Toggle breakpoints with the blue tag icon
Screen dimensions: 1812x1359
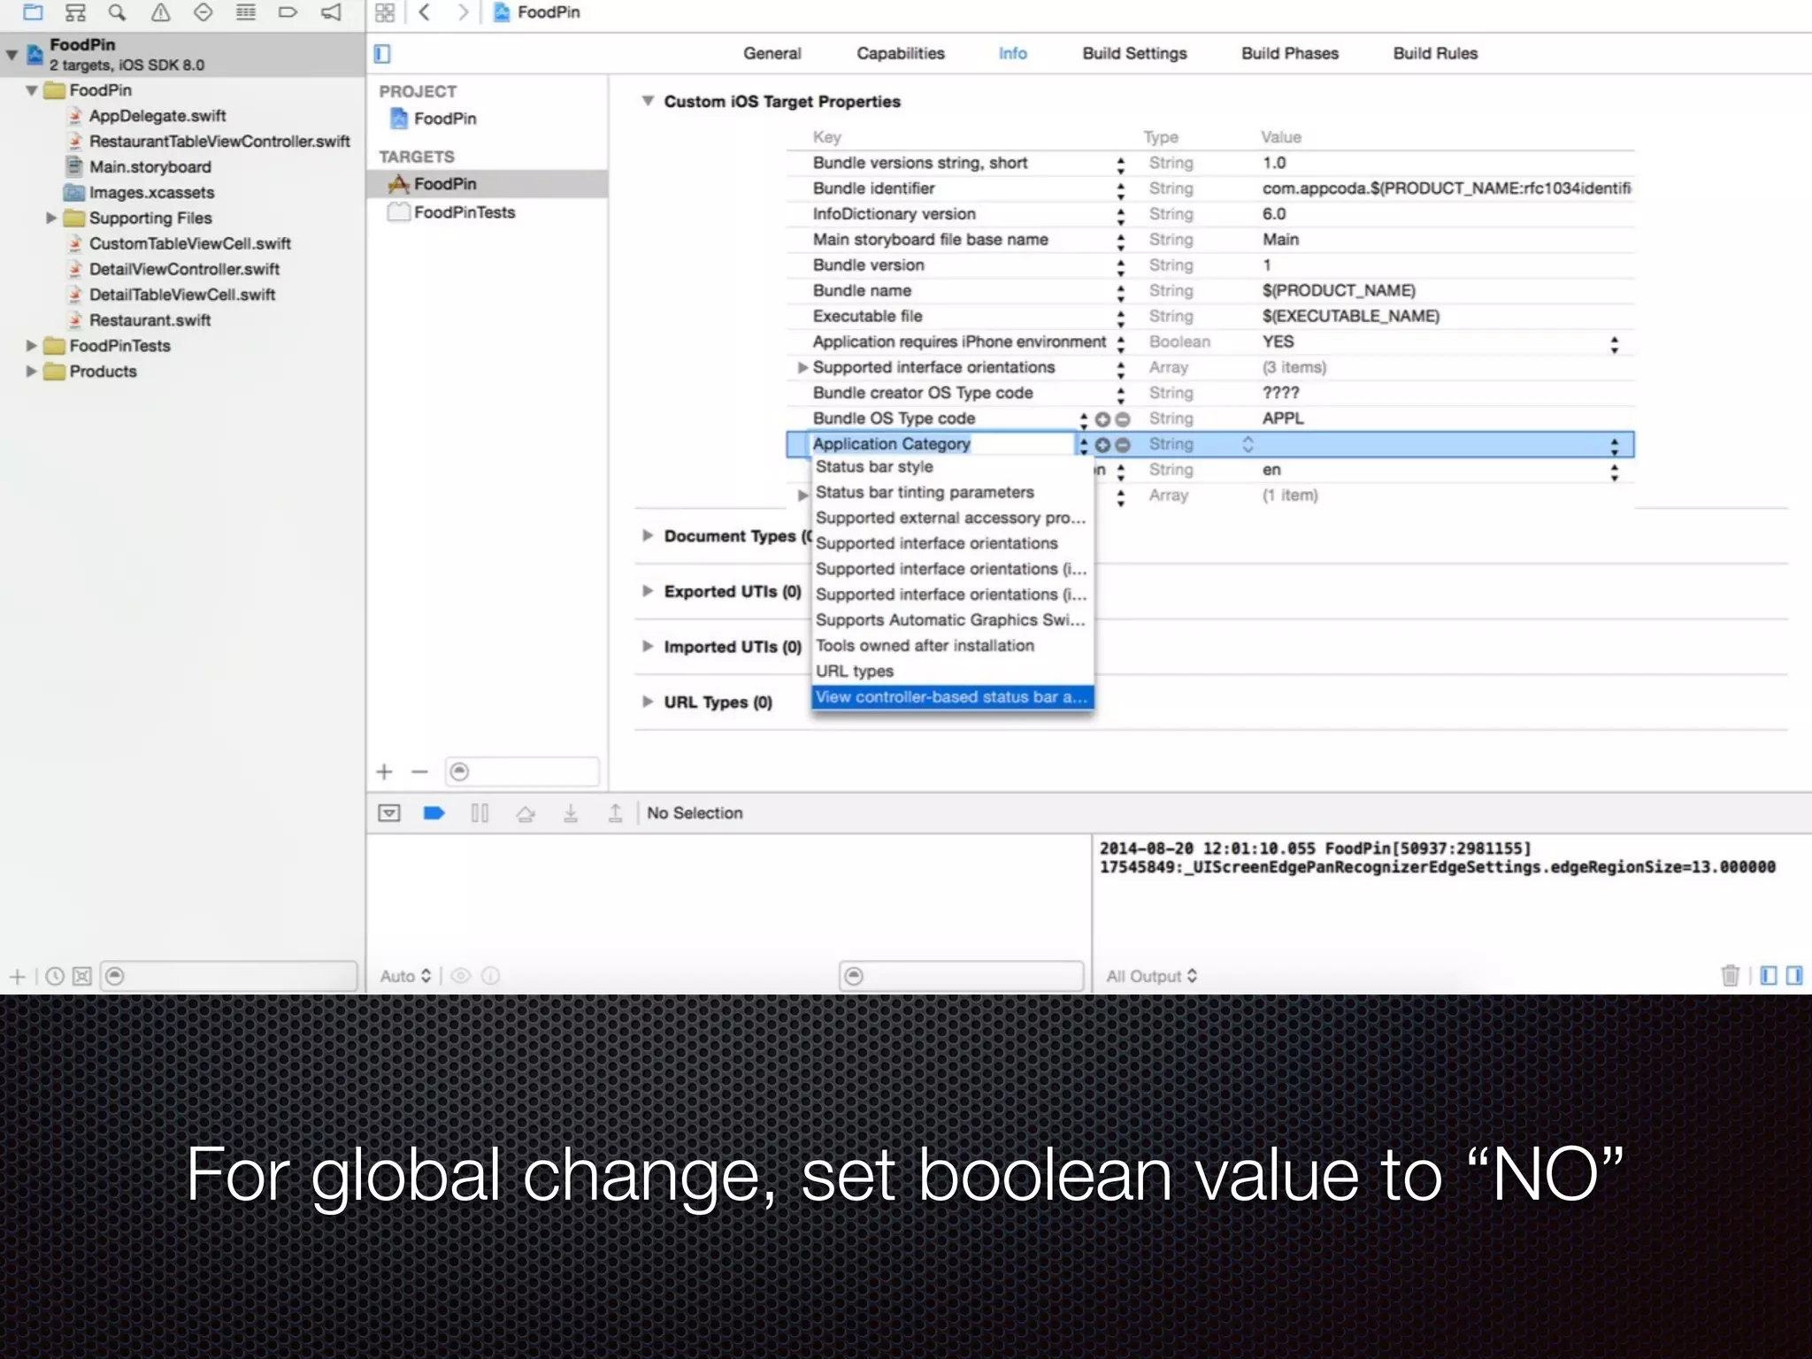tap(434, 812)
